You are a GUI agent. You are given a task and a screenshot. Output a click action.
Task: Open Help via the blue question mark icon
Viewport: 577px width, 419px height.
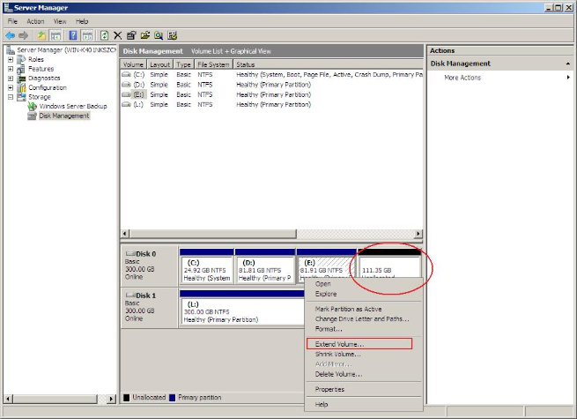(x=73, y=35)
